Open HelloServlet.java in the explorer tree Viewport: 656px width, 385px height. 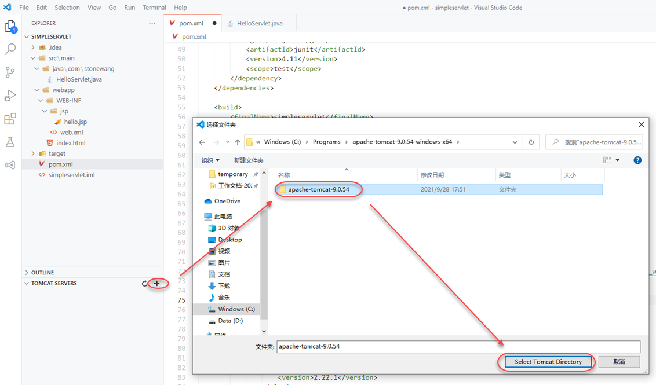(x=79, y=79)
